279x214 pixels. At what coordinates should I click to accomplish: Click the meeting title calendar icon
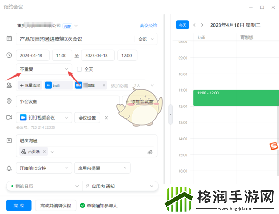click(9, 39)
